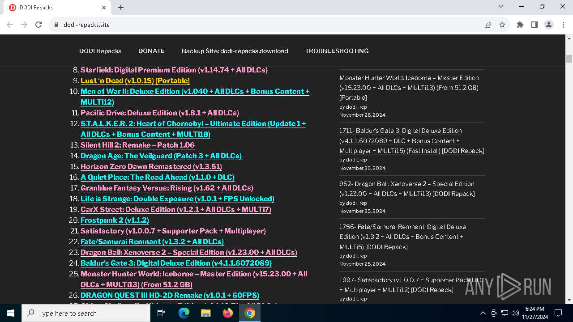
Task: Toggle the browser side panel icon
Action: tap(535, 25)
